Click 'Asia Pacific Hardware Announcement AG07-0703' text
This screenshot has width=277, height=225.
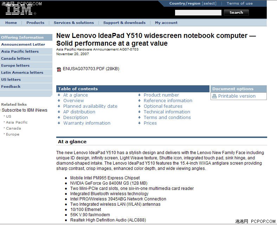tap(97, 49)
